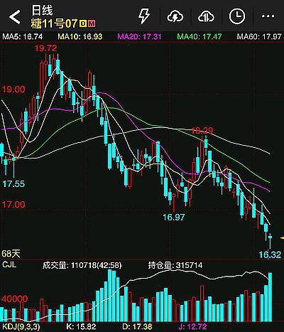Open the 糖11号07 contract title
This screenshot has height=332, width=284.
click(x=54, y=23)
